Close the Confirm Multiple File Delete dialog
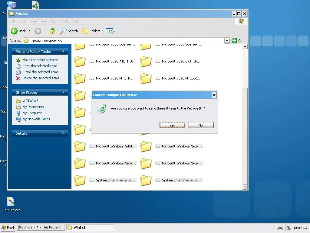The width and height of the screenshot is (310, 233). tap(214, 95)
